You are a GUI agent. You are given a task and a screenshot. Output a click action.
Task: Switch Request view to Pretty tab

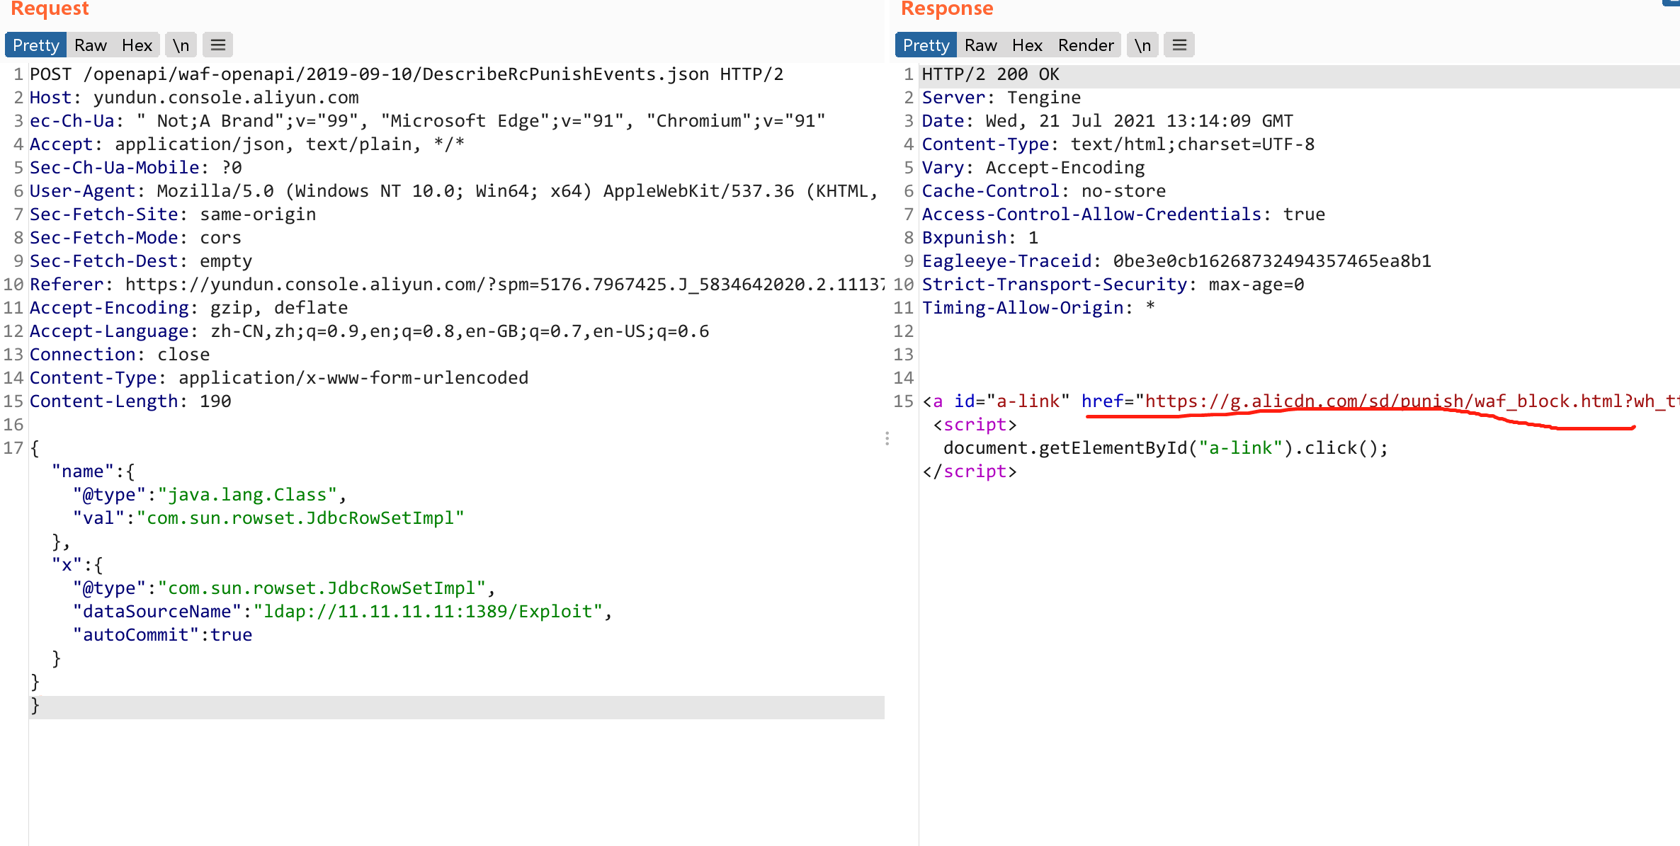[x=35, y=45]
